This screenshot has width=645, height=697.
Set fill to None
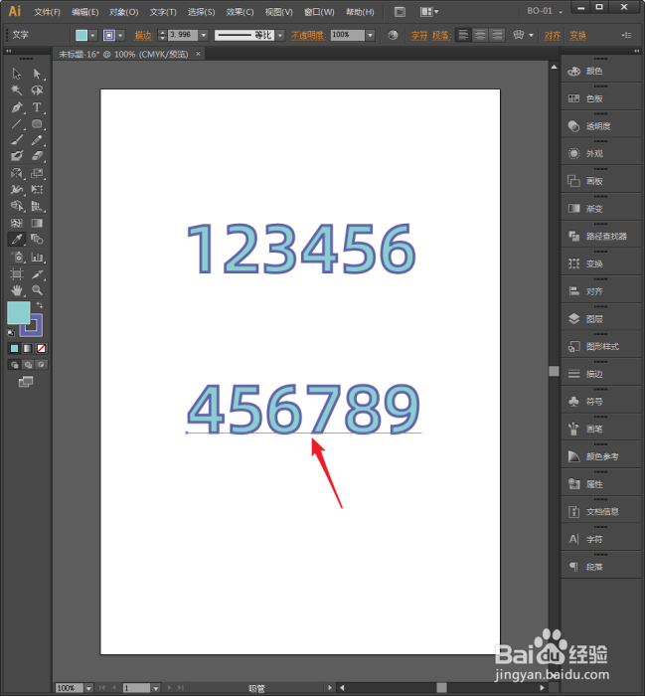[x=41, y=348]
